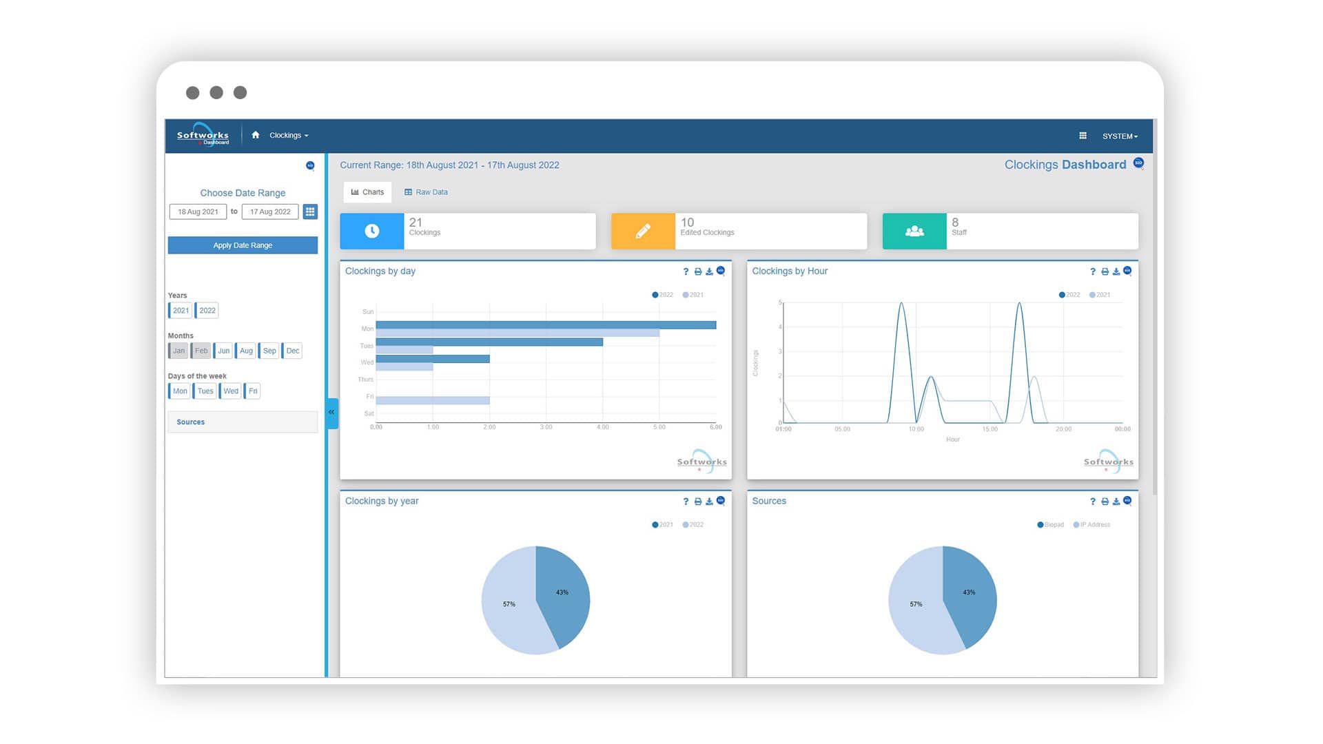
Task: Open the Clockings dropdown menu
Action: (x=289, y=135)
